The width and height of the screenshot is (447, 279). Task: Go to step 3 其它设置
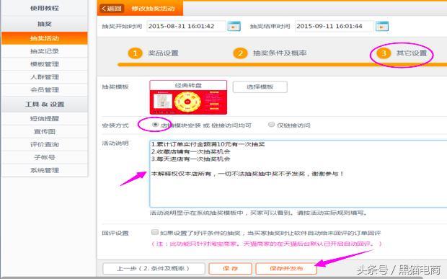click(x=402, y=53)
